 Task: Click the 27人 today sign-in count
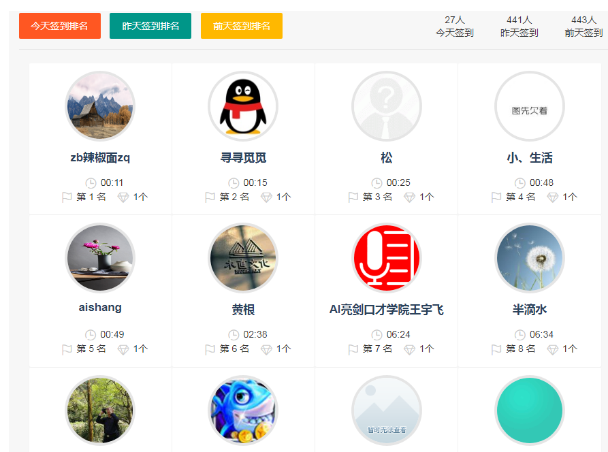pos(454,20)
